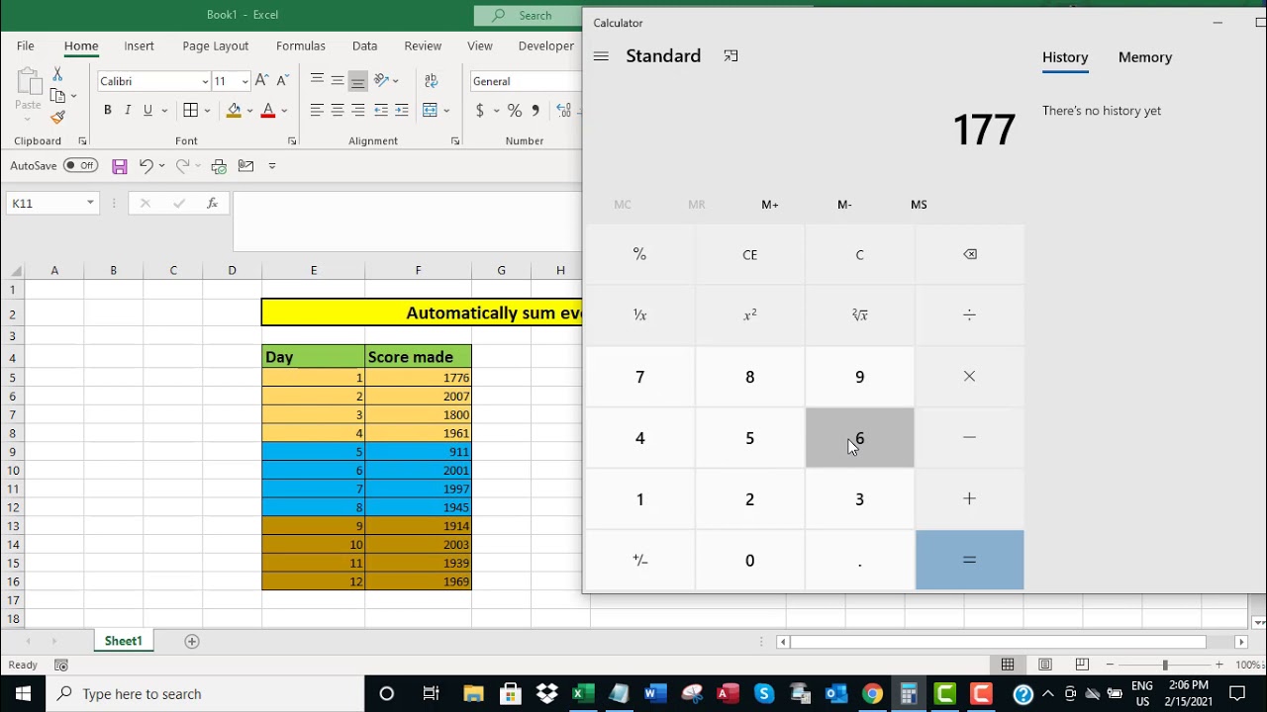Click the Calculator backspace key

(970, 254)
